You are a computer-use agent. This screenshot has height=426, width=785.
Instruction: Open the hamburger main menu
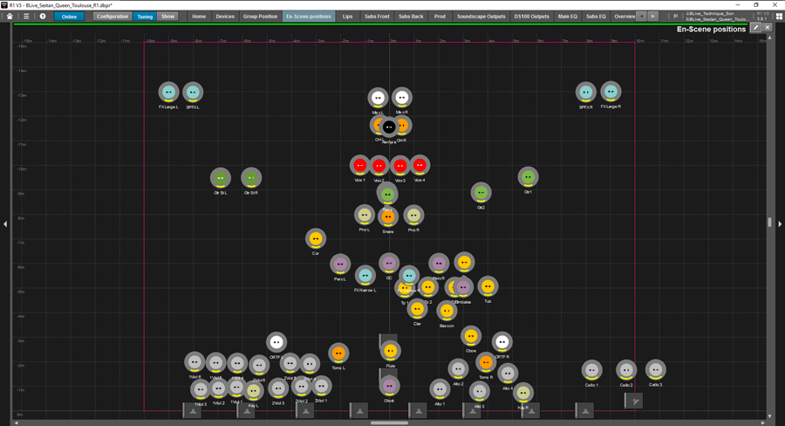point(26,16)
